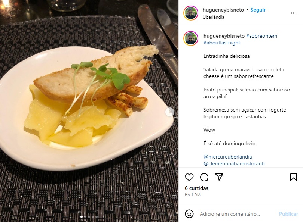Share post with paper plane icon
303x222 pixels.
click(219, 177)
